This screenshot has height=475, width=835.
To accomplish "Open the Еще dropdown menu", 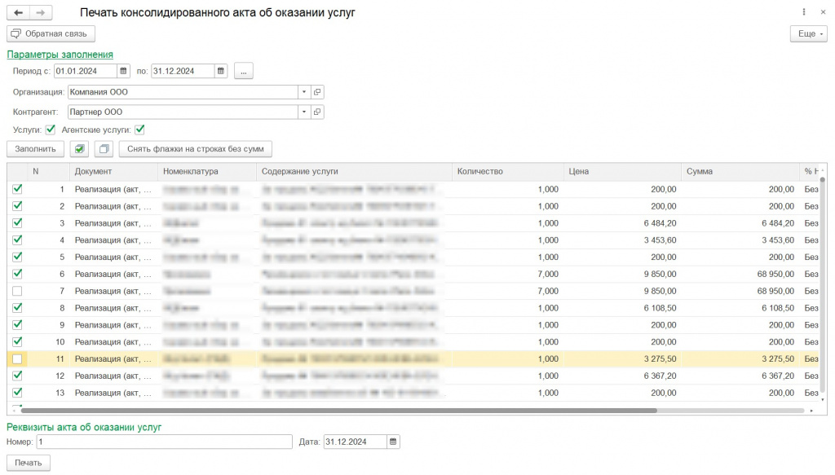I will pyautogui.click(x=808, y=33).
